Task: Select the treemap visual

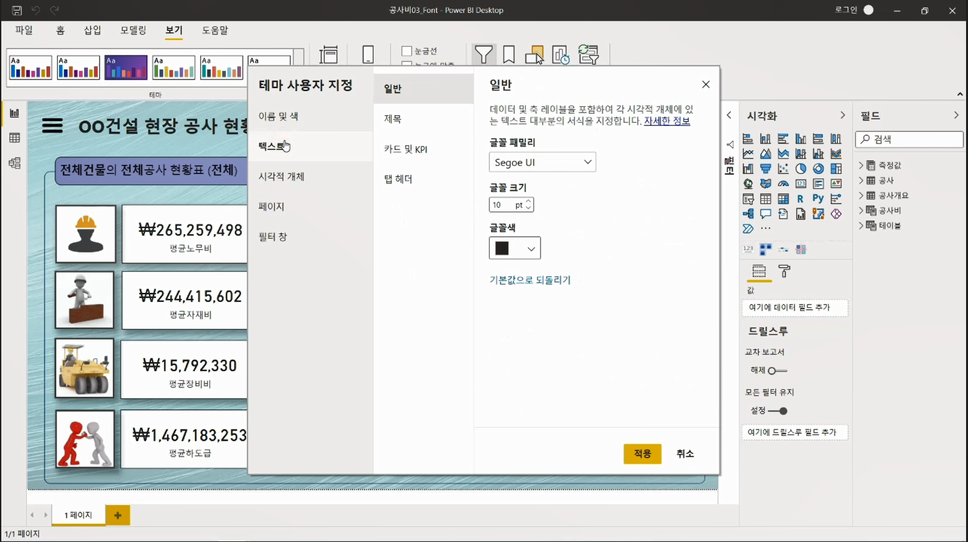Action: pos(836,169)
